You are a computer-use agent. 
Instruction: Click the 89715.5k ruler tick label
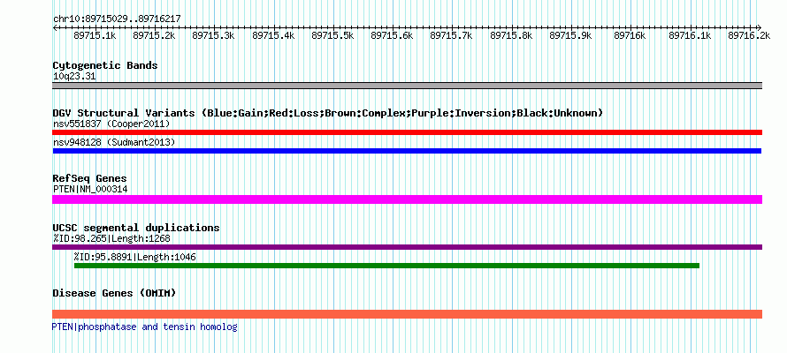(332, 35)
